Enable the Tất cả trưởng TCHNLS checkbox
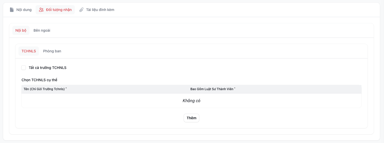 click(24, 68)
